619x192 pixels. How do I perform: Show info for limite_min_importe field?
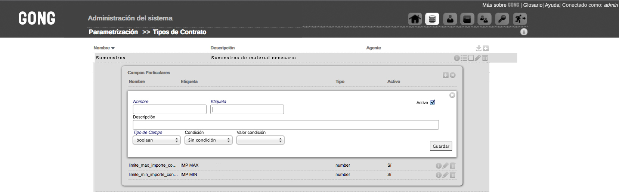point(439,175)
